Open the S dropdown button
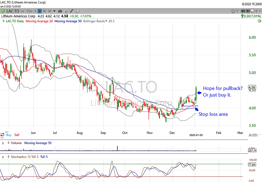 coord(243,11)
